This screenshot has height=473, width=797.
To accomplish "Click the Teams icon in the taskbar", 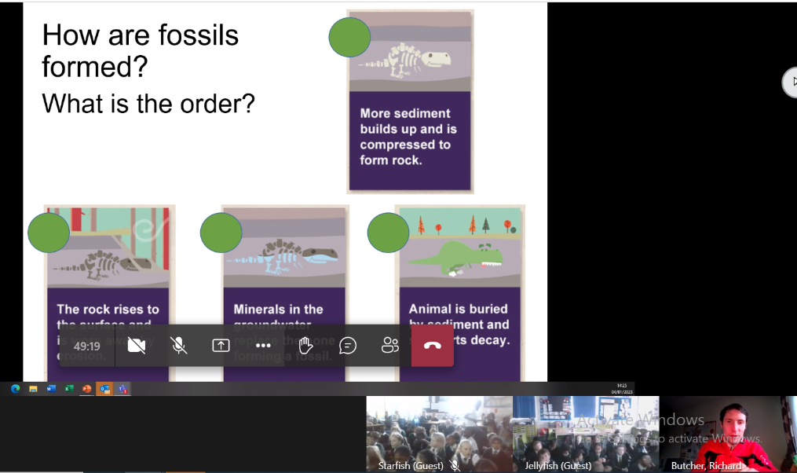I will point(122,389).
